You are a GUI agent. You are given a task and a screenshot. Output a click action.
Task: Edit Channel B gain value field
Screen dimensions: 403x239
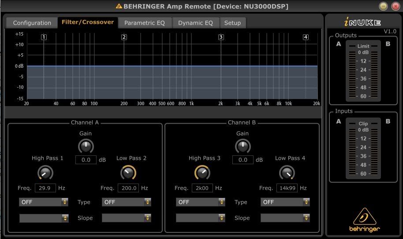pyautogui.click(x=243, y=160)
